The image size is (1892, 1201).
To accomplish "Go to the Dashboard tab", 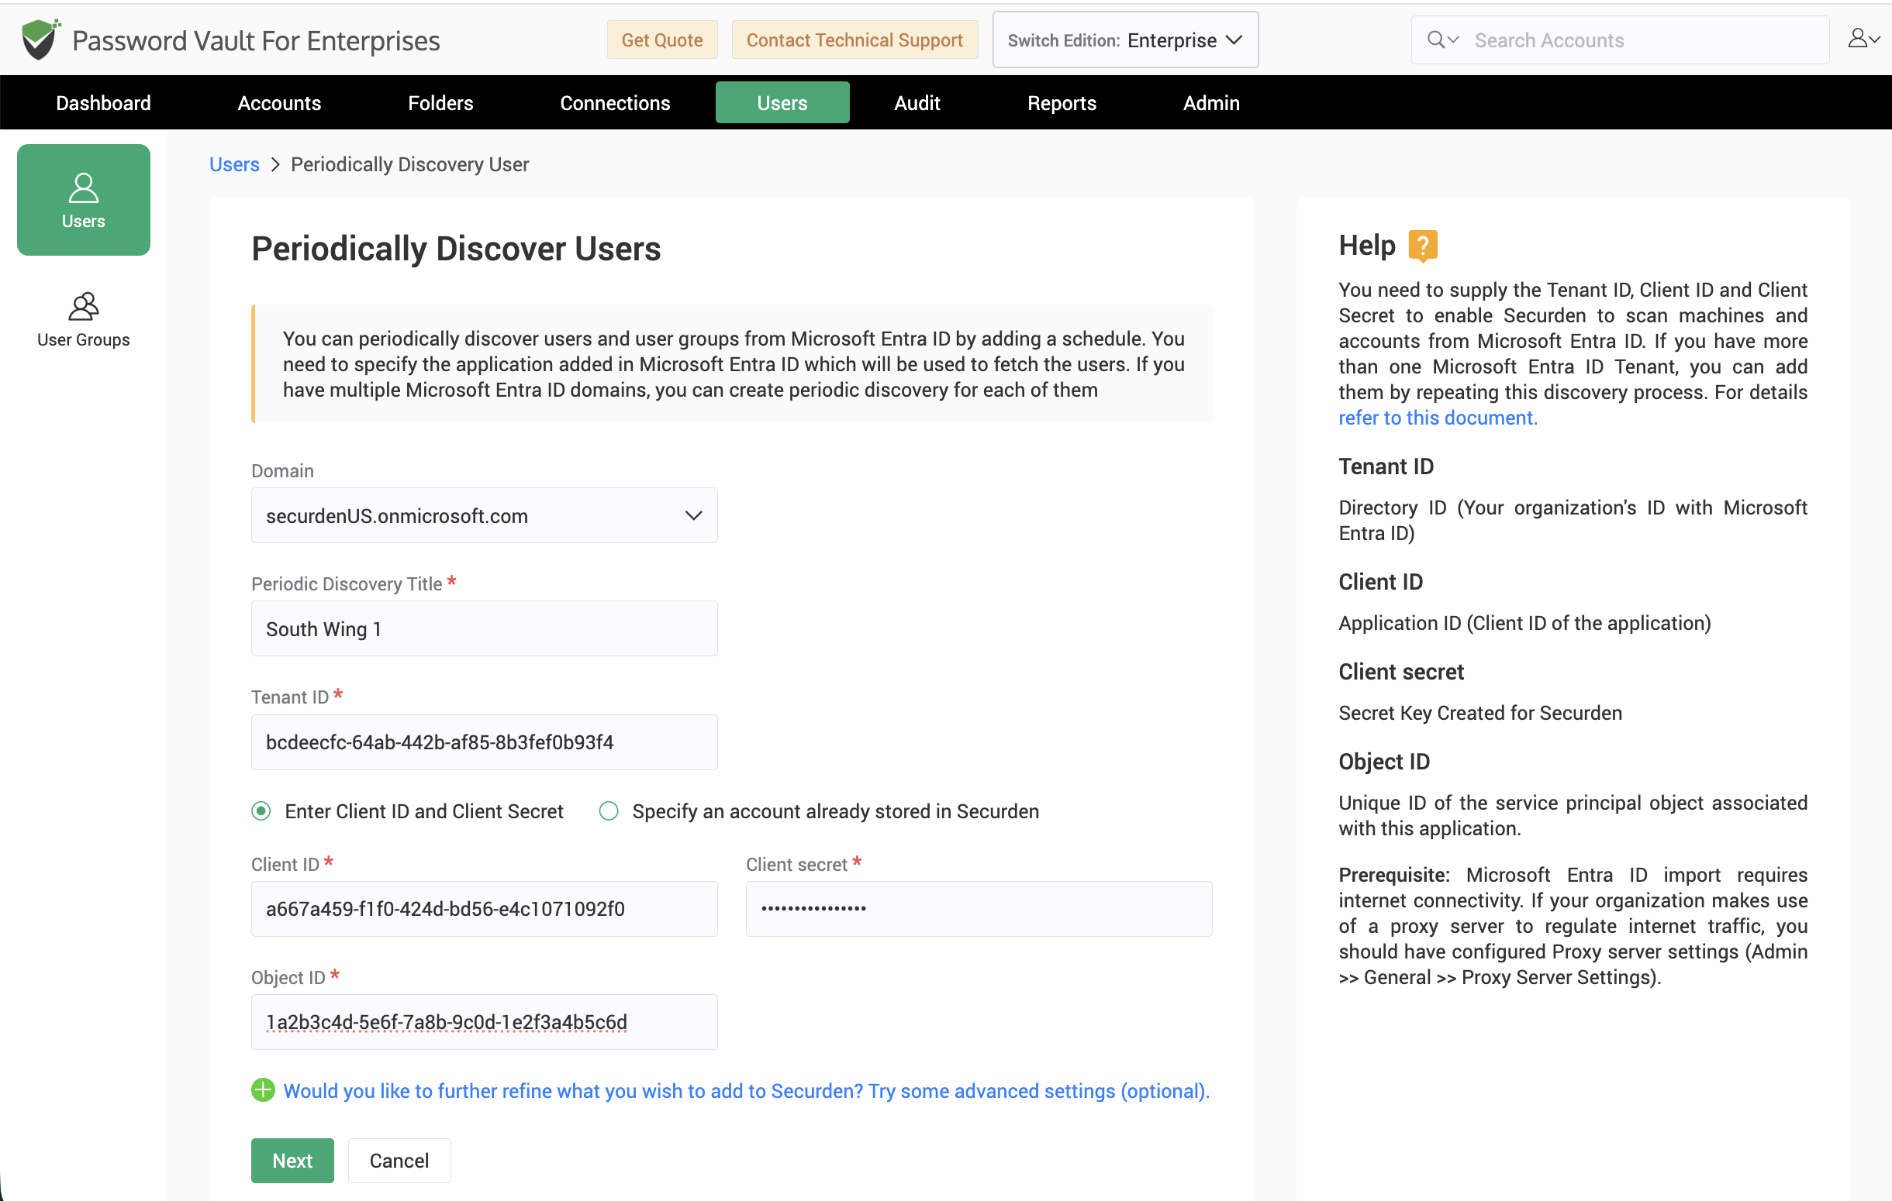I will click(104, 103).
